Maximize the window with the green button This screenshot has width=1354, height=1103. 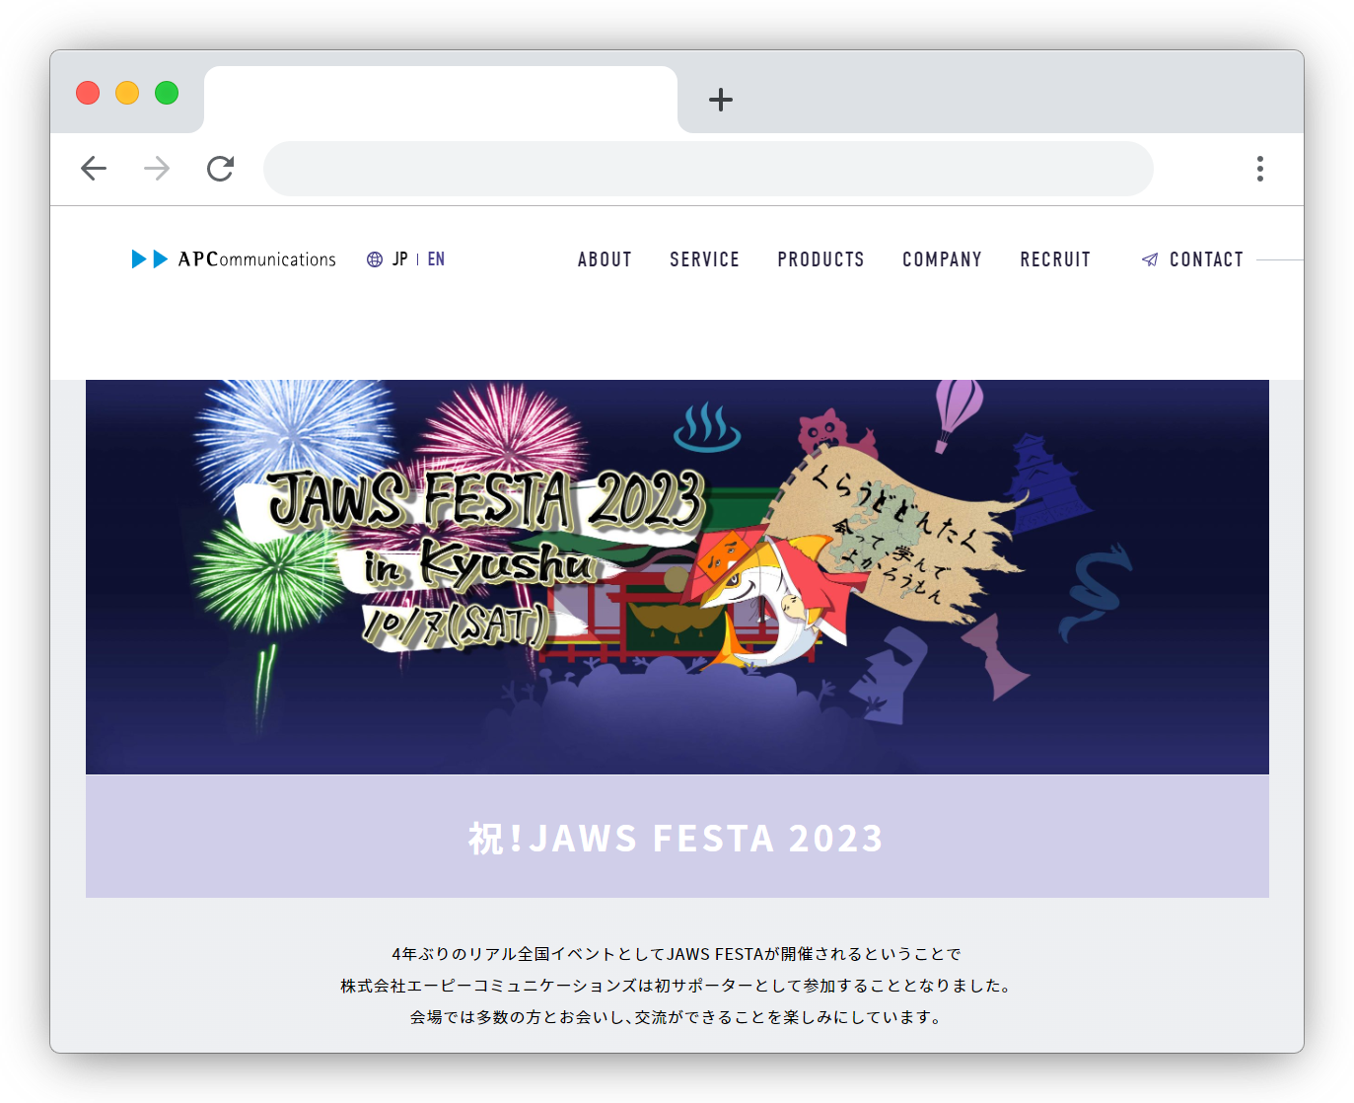[x=167, y=93]
